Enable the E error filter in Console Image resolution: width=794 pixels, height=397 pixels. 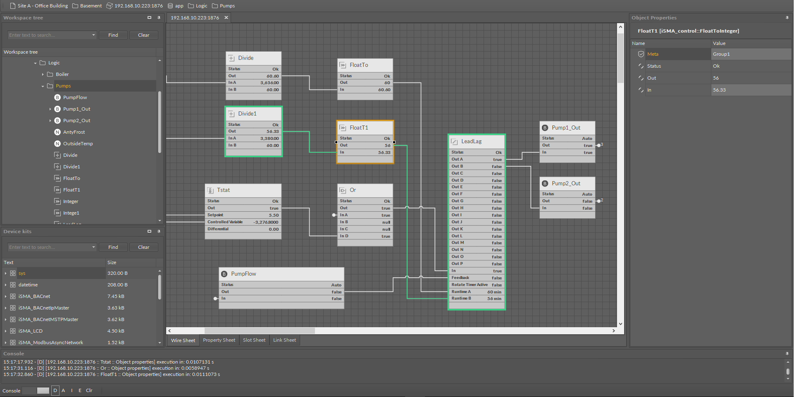80,390
